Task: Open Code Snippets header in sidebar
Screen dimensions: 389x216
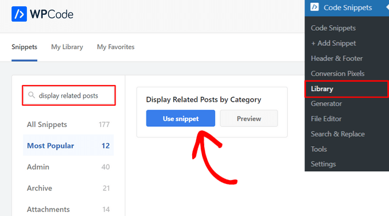Action: (x=347, y=8)
